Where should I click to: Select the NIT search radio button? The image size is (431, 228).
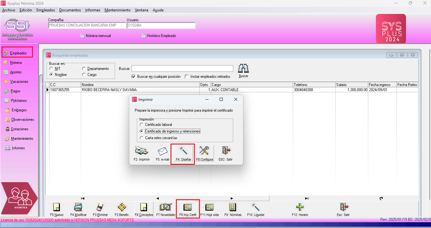point(51,69)
